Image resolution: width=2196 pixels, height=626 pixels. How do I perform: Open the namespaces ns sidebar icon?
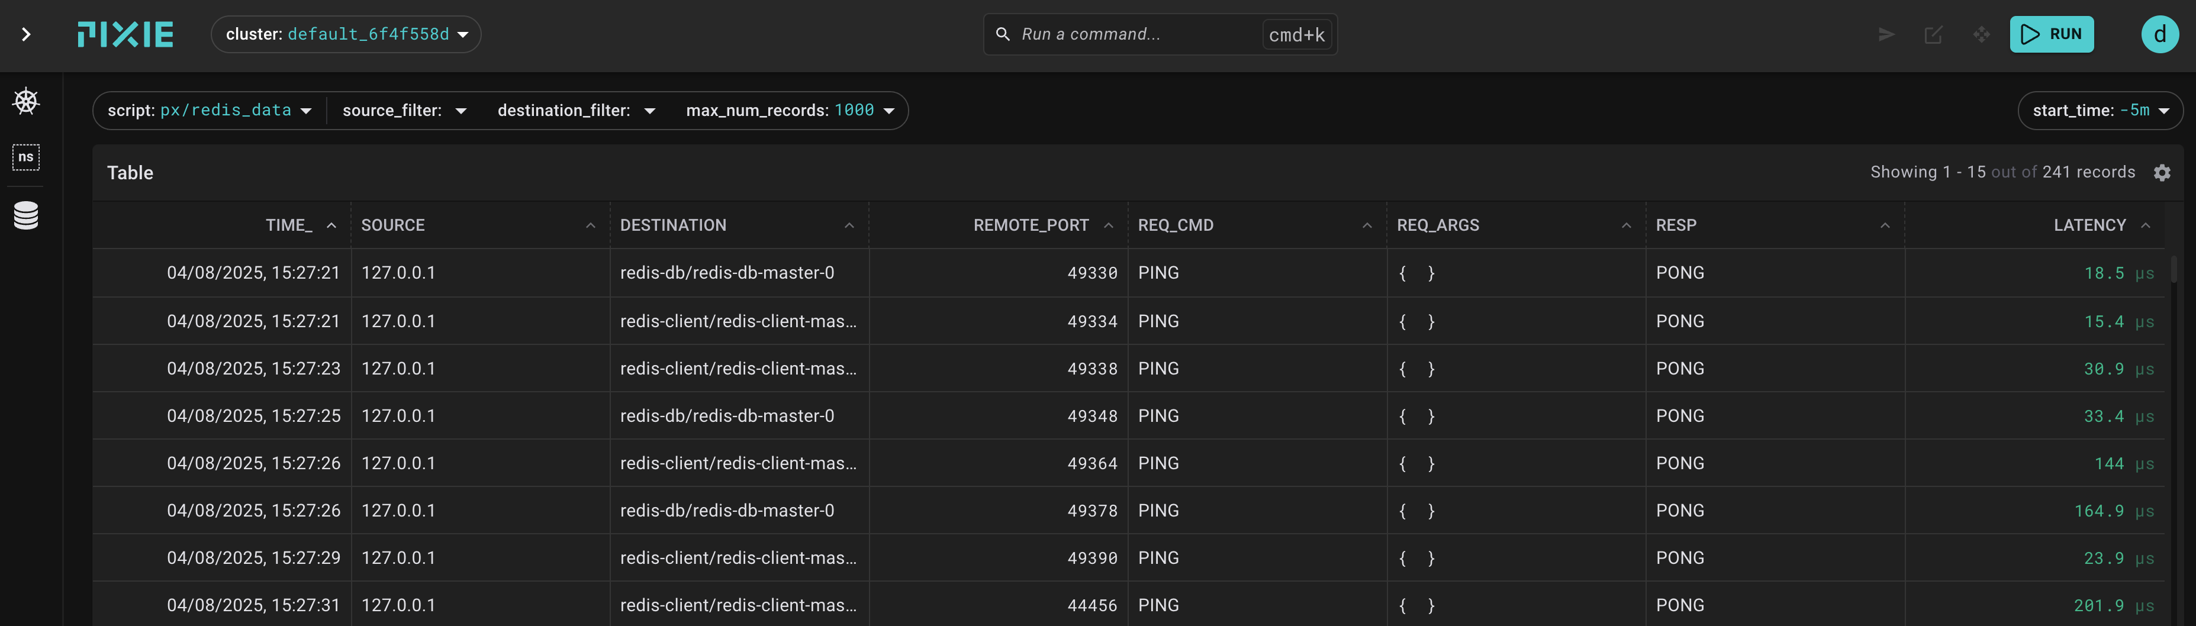pos(27,157)
